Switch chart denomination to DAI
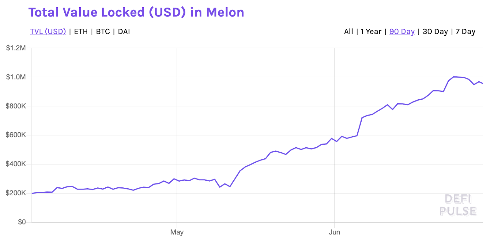490x240 pixels. pos(123,31)
